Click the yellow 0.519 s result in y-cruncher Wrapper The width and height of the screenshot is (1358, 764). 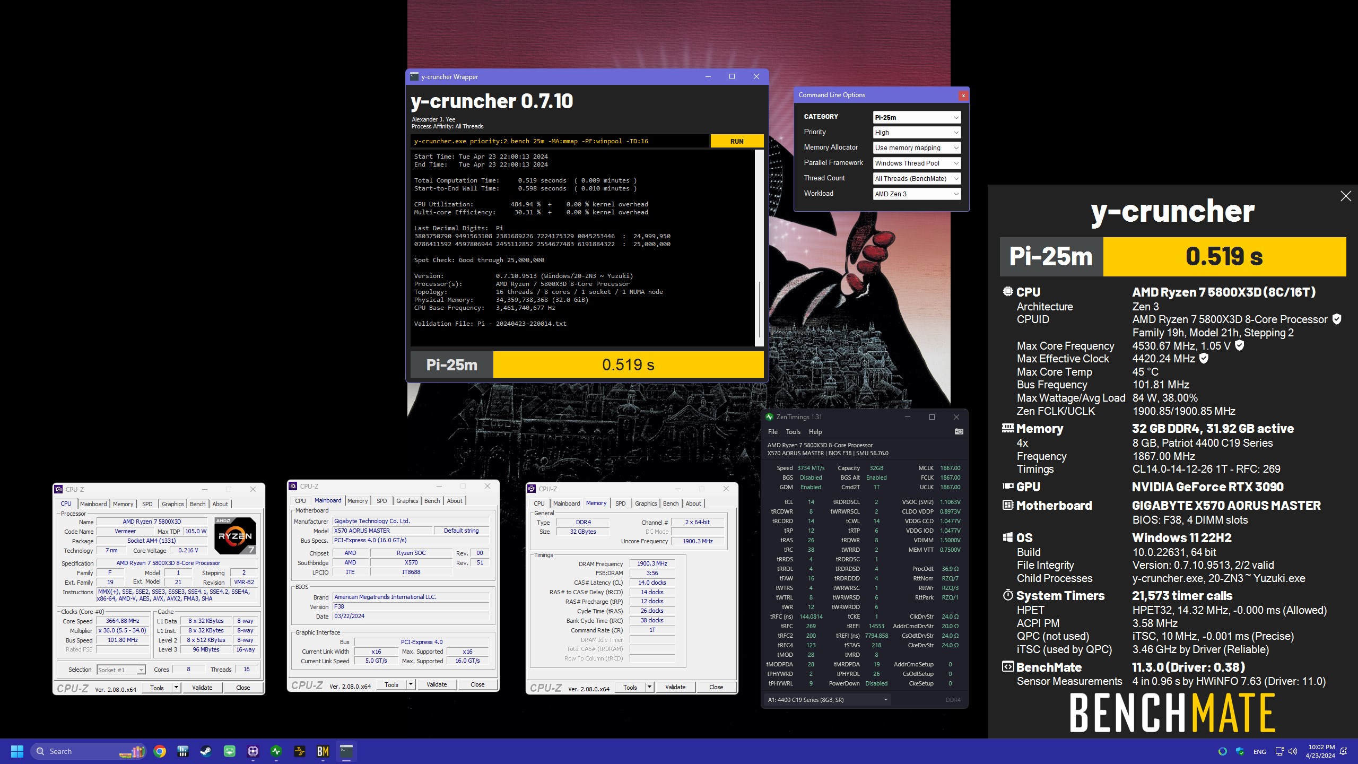628,365
